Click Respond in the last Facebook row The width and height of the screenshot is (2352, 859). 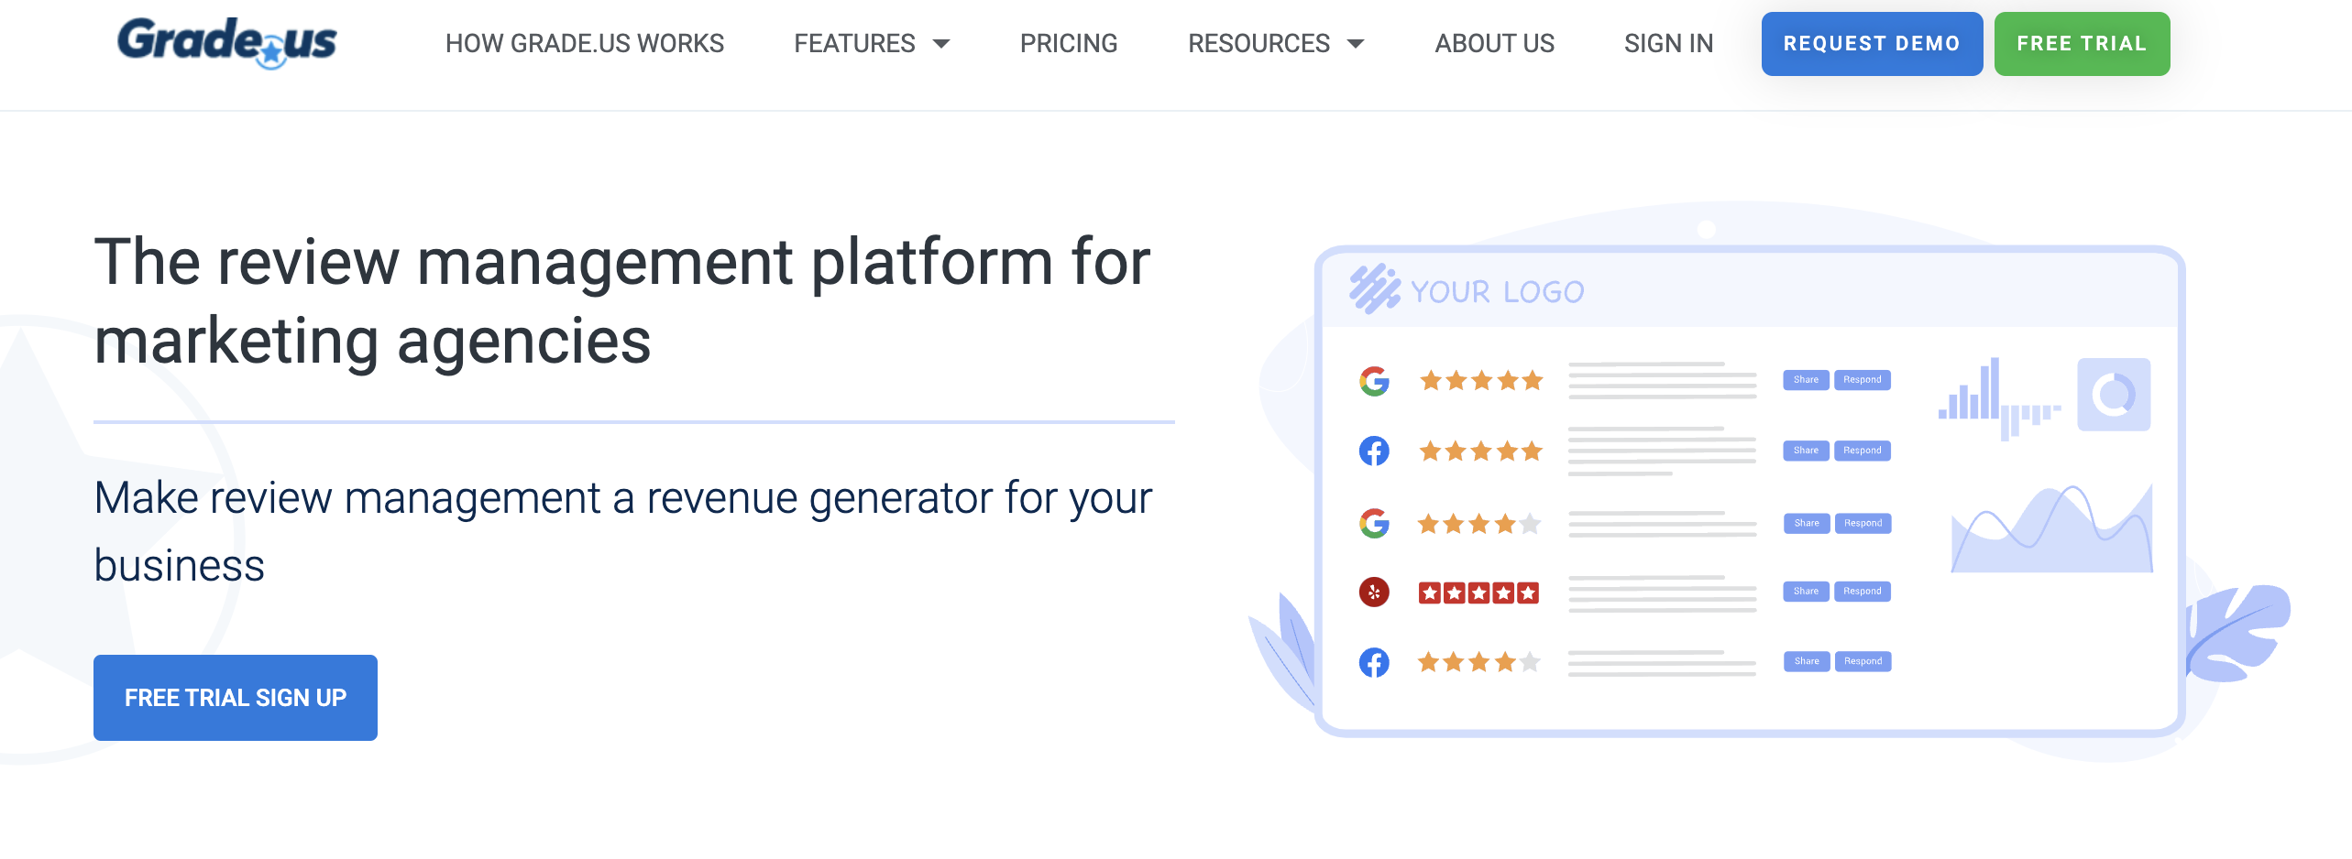tap(1863, 661)
